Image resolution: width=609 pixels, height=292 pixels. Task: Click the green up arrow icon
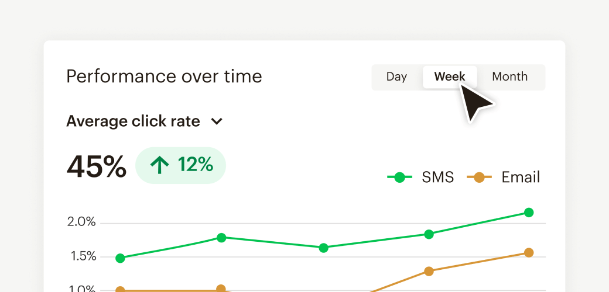pos(159,165)
